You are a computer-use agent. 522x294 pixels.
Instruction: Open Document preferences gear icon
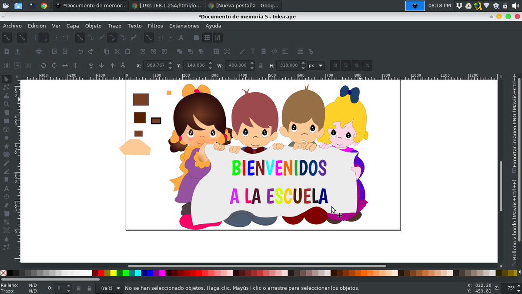[311, 51]
